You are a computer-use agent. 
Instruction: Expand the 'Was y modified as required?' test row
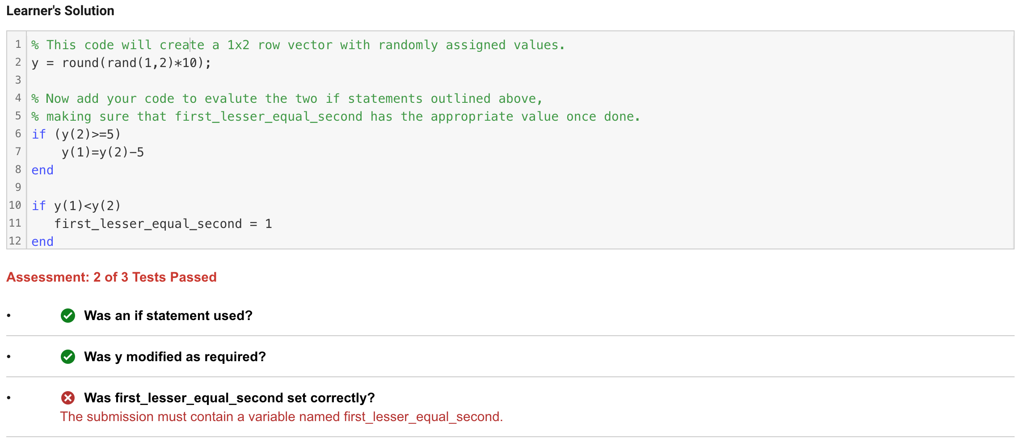174,357
